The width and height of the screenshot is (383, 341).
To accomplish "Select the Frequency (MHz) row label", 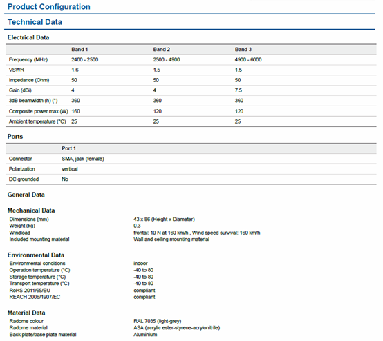I will pos(28,60).
